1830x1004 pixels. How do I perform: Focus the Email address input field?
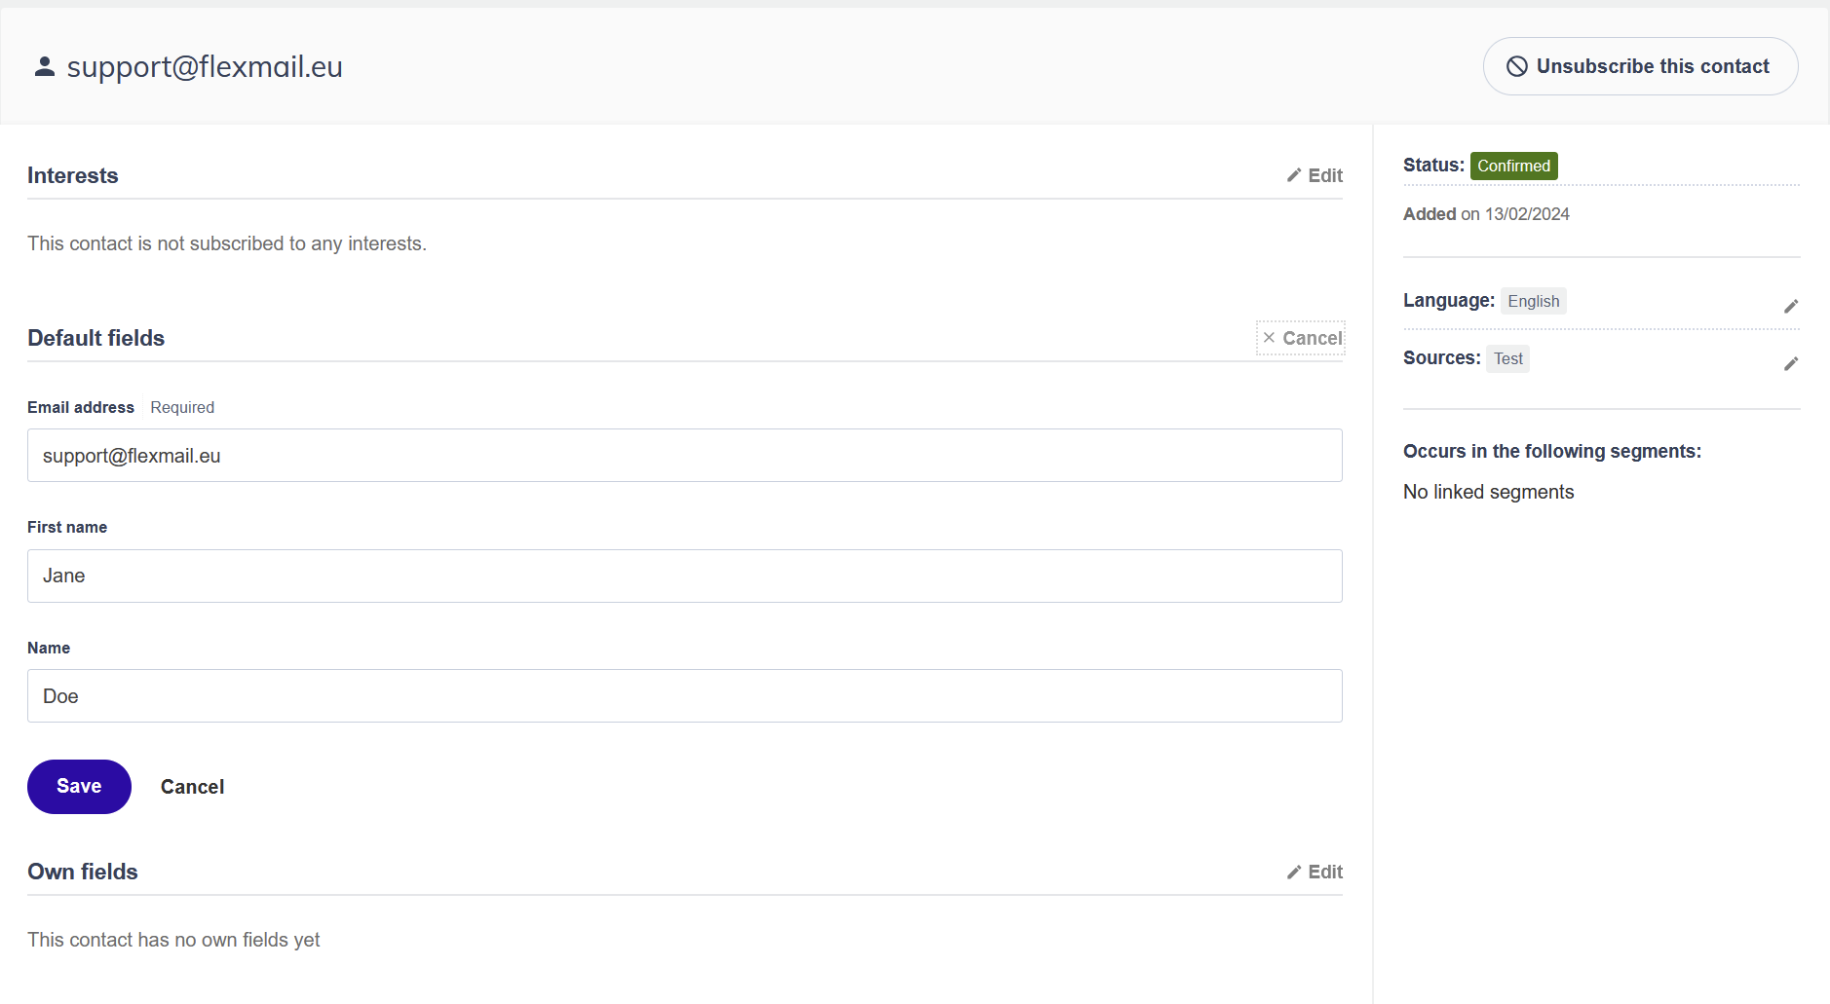685,456
